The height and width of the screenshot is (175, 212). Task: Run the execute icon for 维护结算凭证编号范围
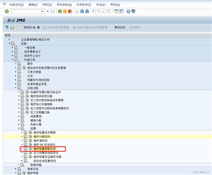[30, 157]
